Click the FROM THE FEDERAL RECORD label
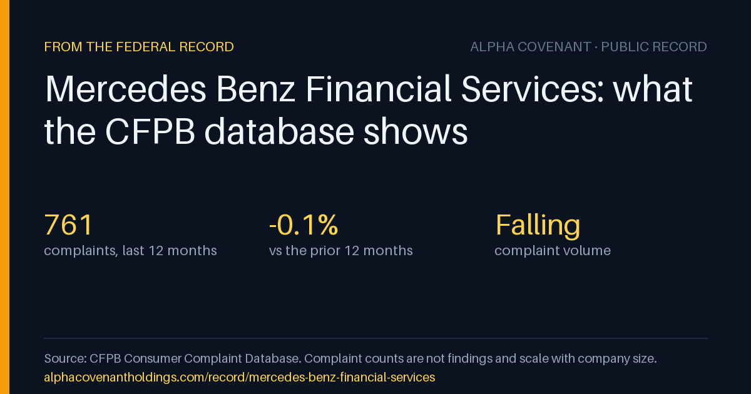Image resolution: width=751 pixels, height=394 pixels. pos(139,47)
